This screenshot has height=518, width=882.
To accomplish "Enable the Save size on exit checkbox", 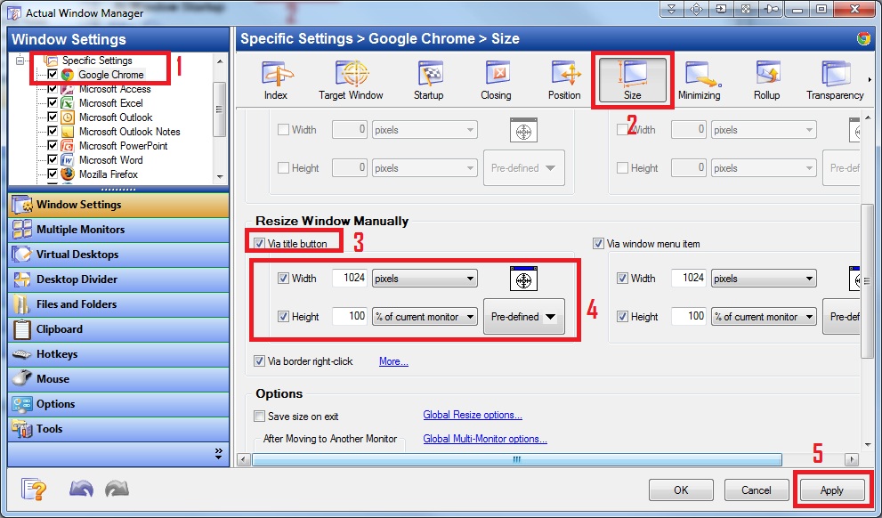I will tap(259, 417).
